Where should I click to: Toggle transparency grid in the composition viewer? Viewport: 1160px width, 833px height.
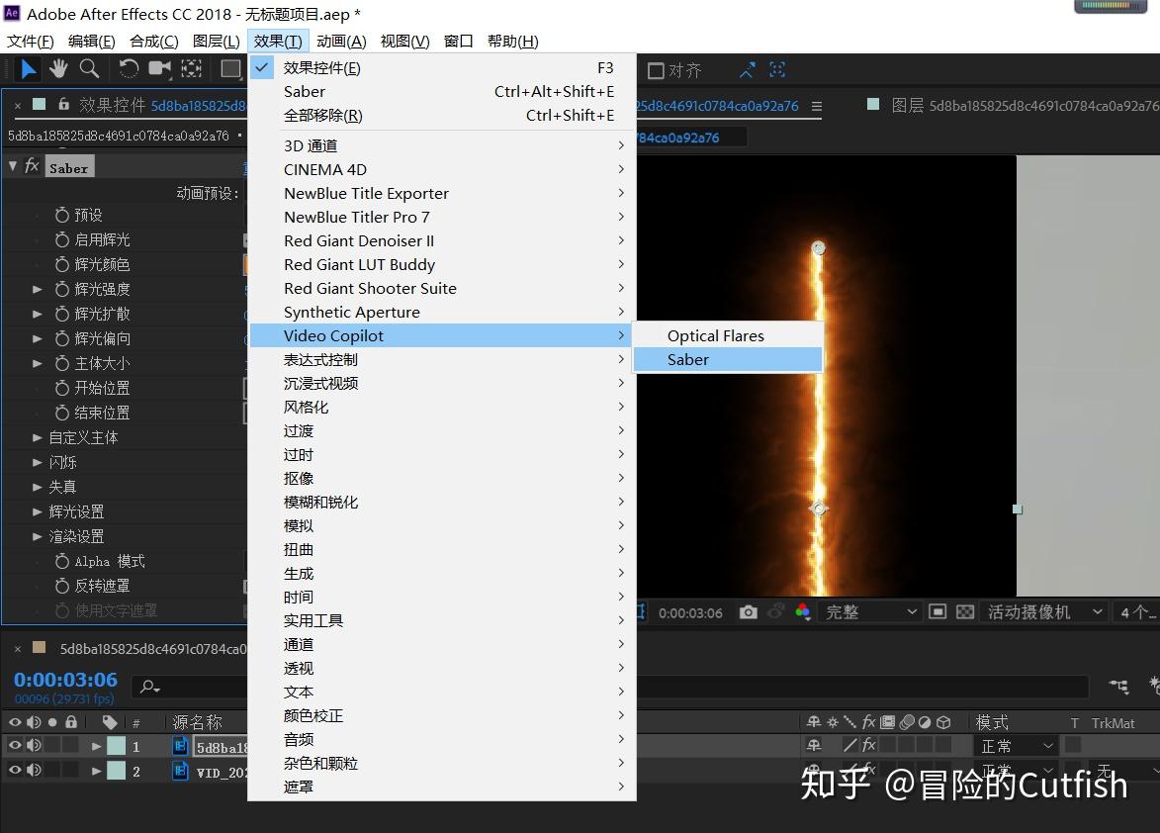click(x=964, y=611)
